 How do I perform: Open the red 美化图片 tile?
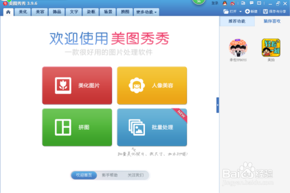[77, 85]
